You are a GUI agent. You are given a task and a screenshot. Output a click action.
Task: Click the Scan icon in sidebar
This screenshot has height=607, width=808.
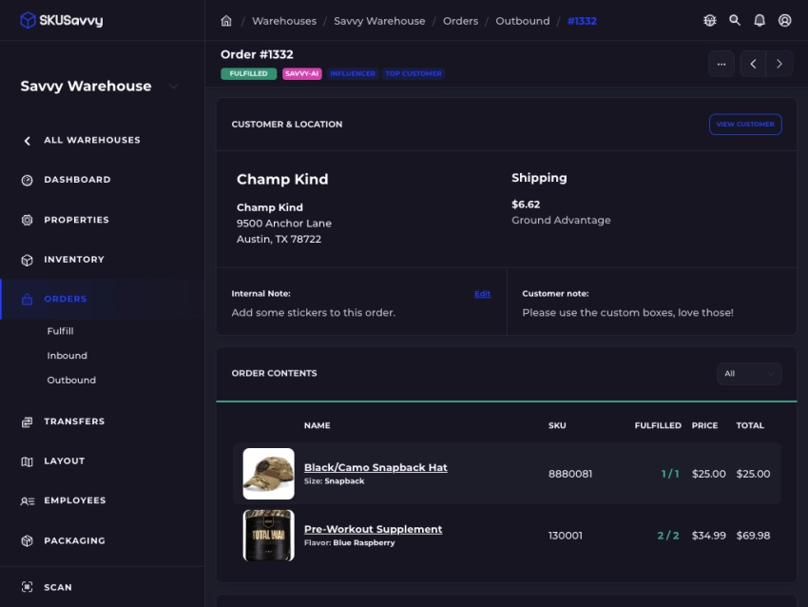[x=27, y=587]
